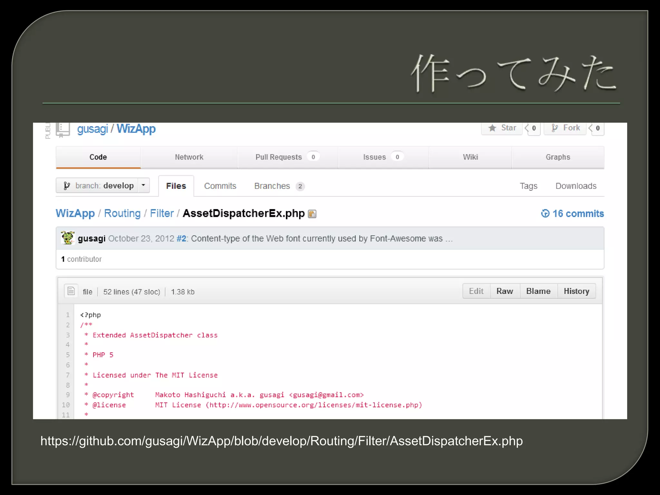View the Raw file
Image resolution: width=660 pixels, height=495 pixels.
[505, 291]
